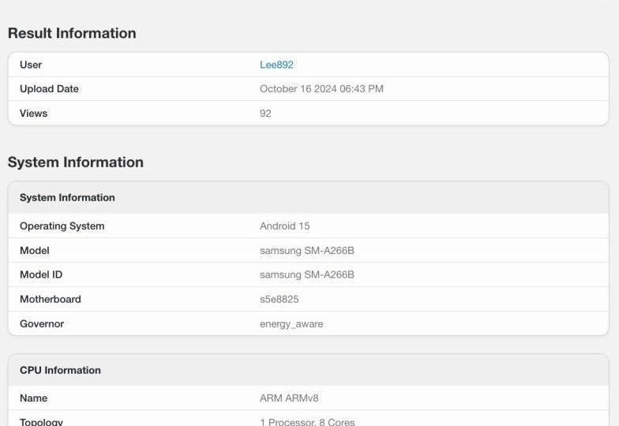Click the Upload Date row label
Image resolution: width=619 pixels, height=426 pixels.
49,89
